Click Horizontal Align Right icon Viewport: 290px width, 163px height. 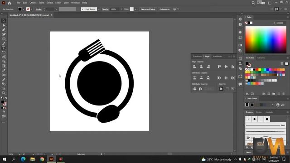208,67
